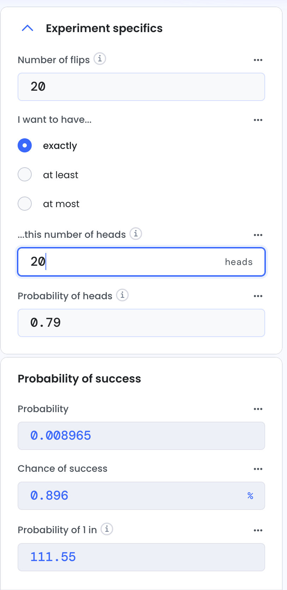Click the Probability of heads input field
This screenshot has height=590, width=287.
pyautogui.click(x=141, y=323)
